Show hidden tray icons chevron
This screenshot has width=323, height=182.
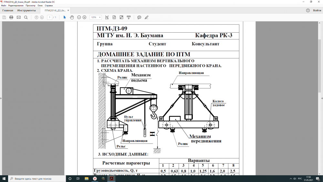point(291,179)
